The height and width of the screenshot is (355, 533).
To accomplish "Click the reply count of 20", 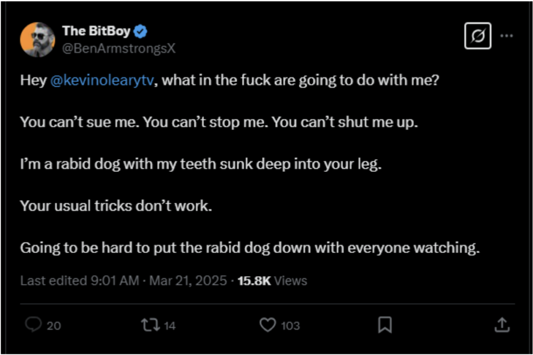I will click(54, 326).
